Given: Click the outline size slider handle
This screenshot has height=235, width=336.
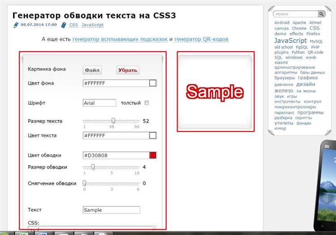Looking at the screenshot, I should coord(93,167).
